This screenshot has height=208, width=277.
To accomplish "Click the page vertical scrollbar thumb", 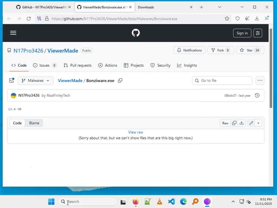I will point(271,68).
